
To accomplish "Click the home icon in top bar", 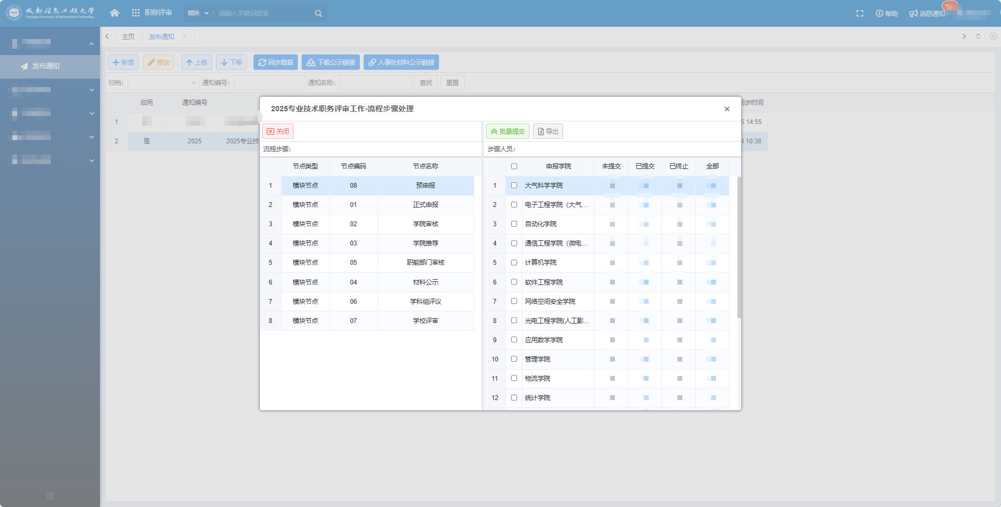I will (114, 13).
